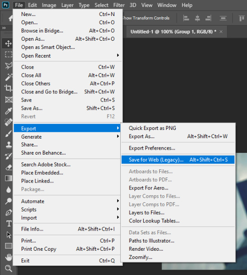Select the History Brush tool
This screenshot has width=247, height=275.
(8, 156)
